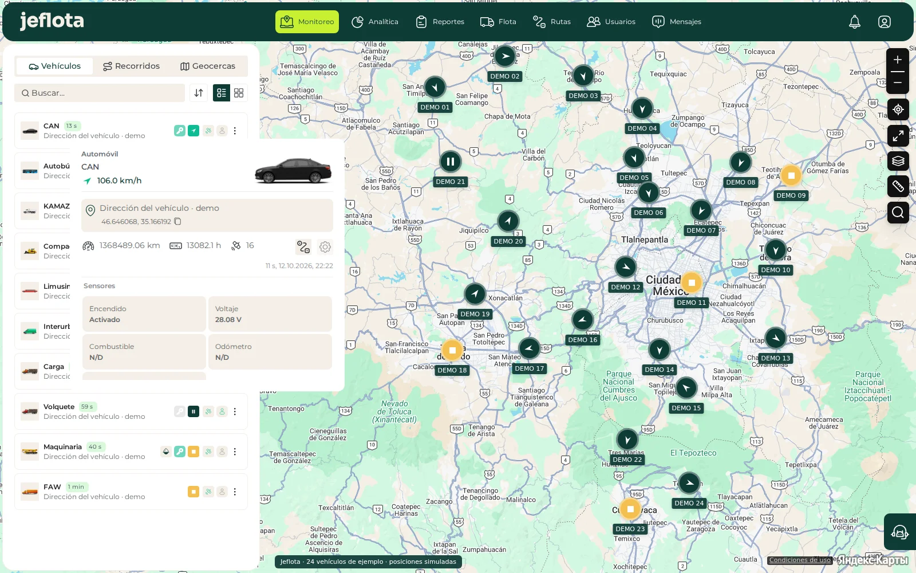916x573 pixels.
Task: Go to the Analítica section
Action: [375, 22]
